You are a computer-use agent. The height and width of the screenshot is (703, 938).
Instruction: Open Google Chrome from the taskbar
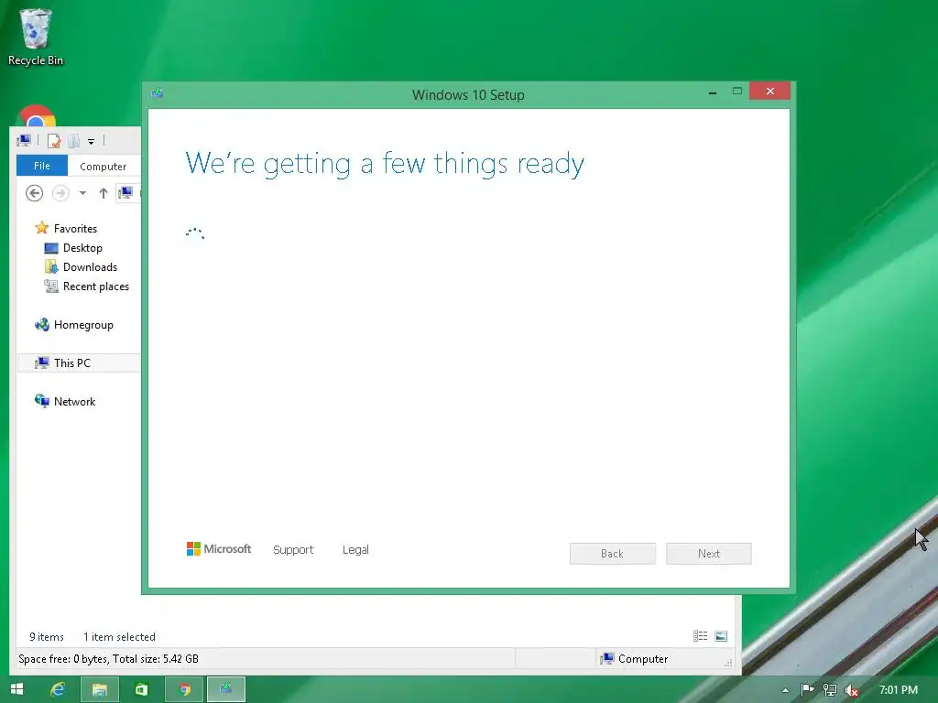(x=185, y=689)
